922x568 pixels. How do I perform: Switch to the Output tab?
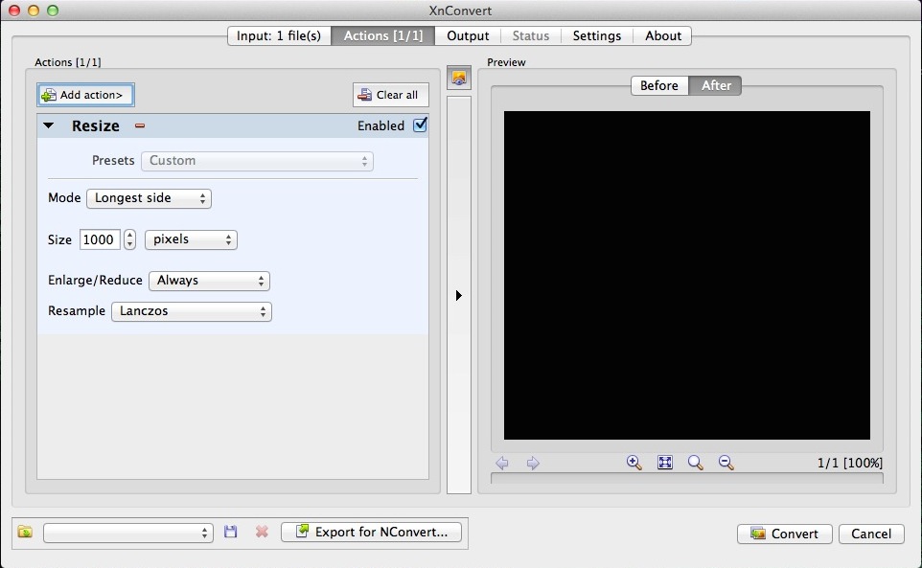coord(468,35)
